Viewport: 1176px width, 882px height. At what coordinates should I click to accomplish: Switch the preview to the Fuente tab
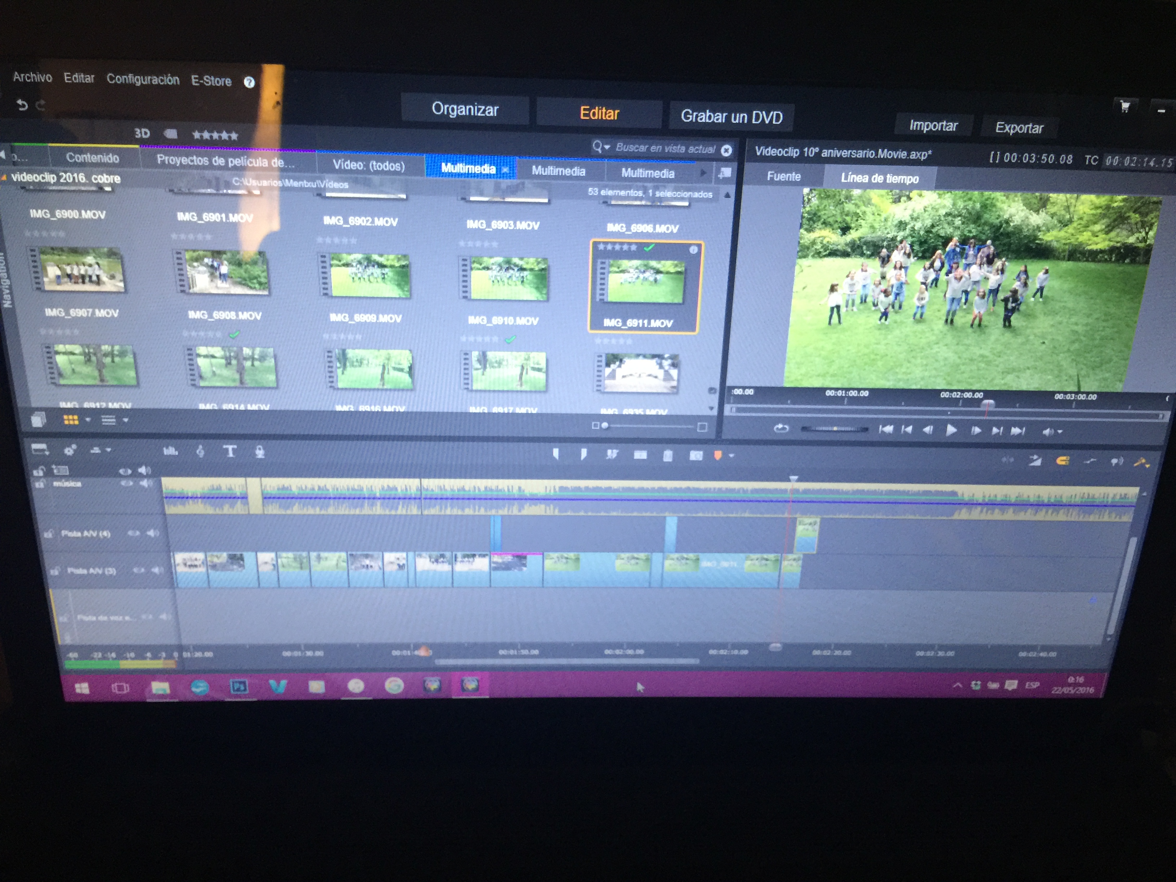pos(784,177)
